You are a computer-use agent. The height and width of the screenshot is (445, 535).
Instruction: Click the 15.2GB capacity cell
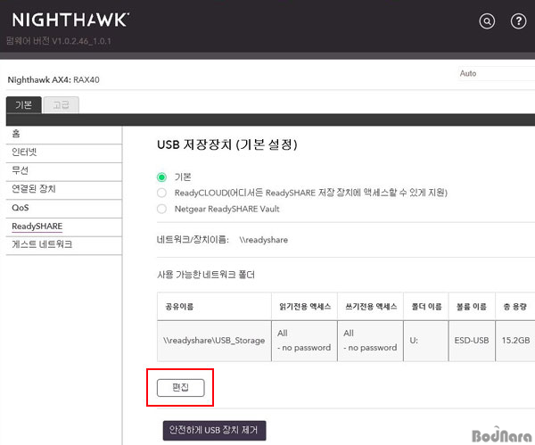click(x=515, y=341)
